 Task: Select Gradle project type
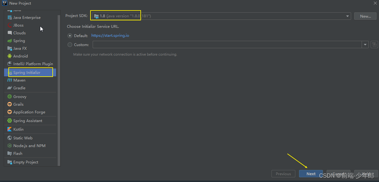pyautogui.click(x=30, y=88)
